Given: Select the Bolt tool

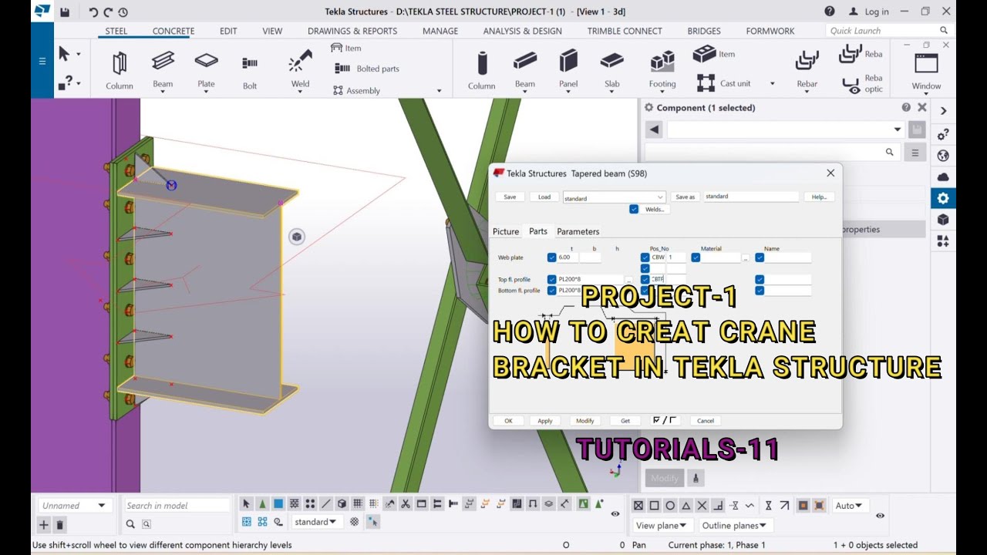Looking at the screenshot, I should [250, 71].
